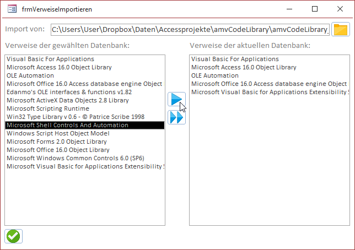
Task: Click the single arrow transfer button
Action: (x=176, y=100)
